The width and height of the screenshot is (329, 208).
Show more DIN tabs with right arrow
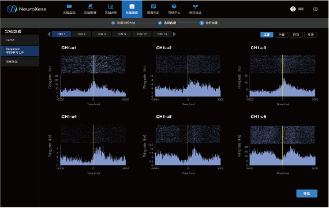[174, 34]
